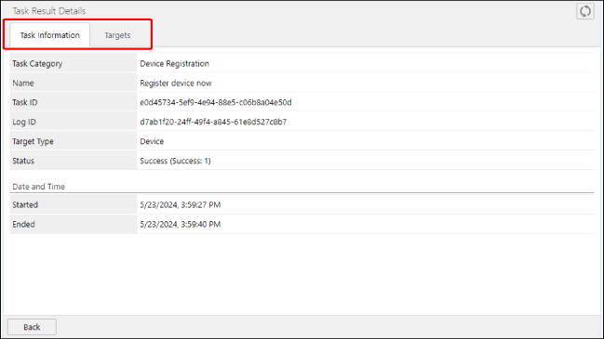This screenshot has height=339, width=604.
Task: Click the 'Register device now' name value
Action: [176, 83]
